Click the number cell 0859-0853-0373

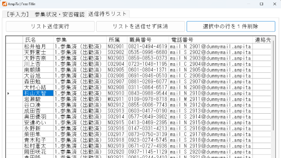tap(148, 58)
